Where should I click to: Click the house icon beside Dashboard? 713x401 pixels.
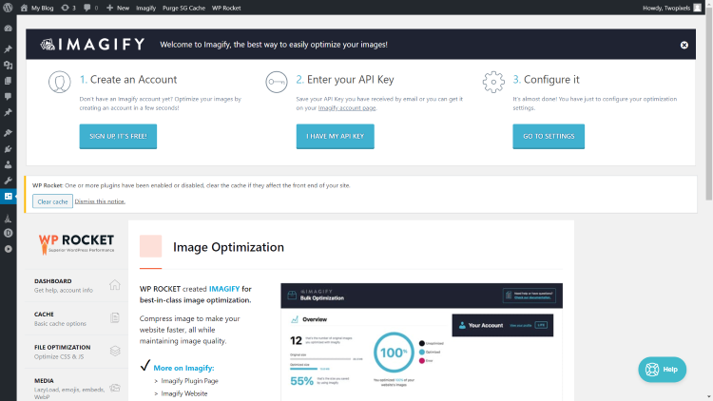tap(115, 285)
